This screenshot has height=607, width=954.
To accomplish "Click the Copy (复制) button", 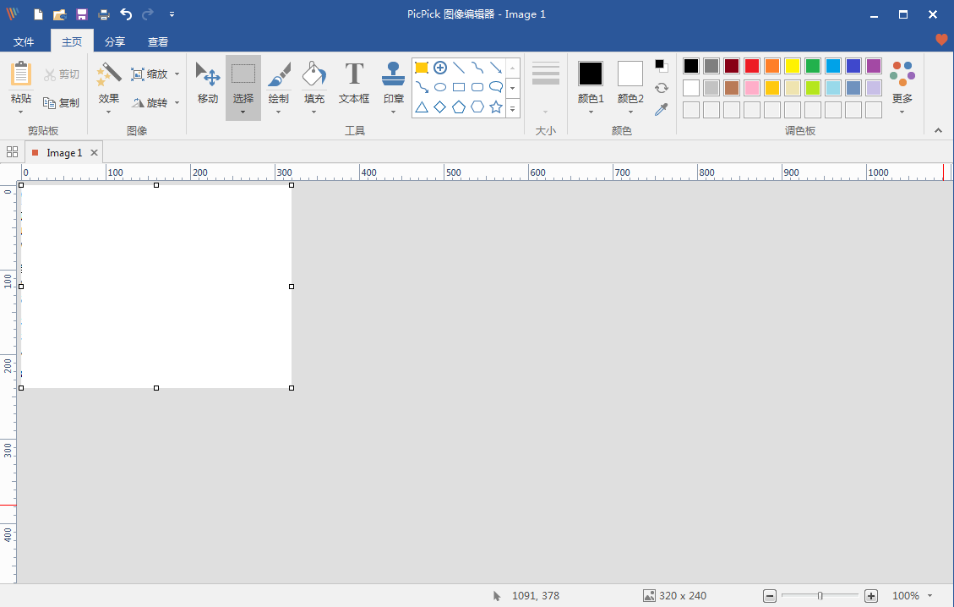I will tap(62, 103).
